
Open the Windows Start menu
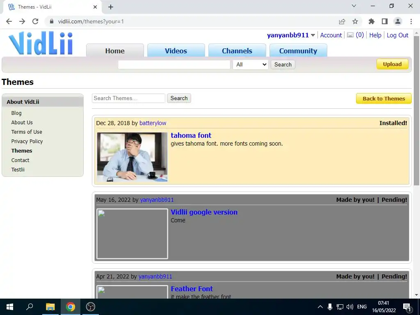10,307
